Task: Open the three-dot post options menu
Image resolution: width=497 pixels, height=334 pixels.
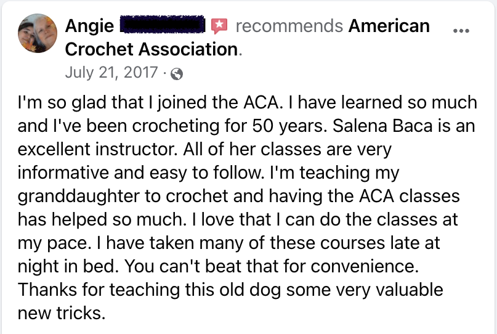Action: click(461, 31)
